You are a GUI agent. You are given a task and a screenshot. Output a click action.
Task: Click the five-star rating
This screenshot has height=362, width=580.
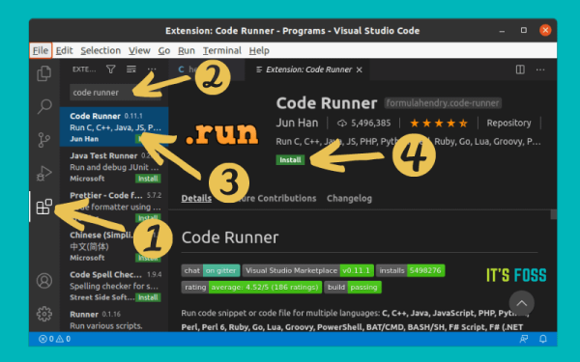[x=439, y=123]
